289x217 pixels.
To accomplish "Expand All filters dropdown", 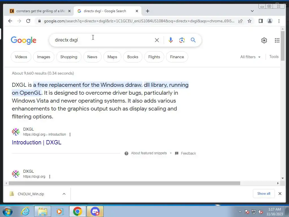I will [250, 57].
